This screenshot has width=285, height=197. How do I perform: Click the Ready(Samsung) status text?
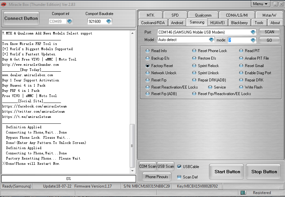click(17, 186)
